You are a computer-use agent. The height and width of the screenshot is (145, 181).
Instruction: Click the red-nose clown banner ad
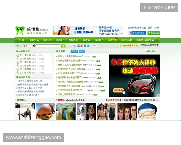[x=88, y=30]
